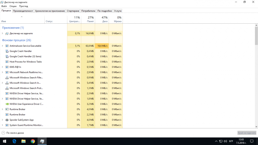This screenshot has width=258, height=145.
Task: Open the Windows Start menu
Action: coord(4,141)
